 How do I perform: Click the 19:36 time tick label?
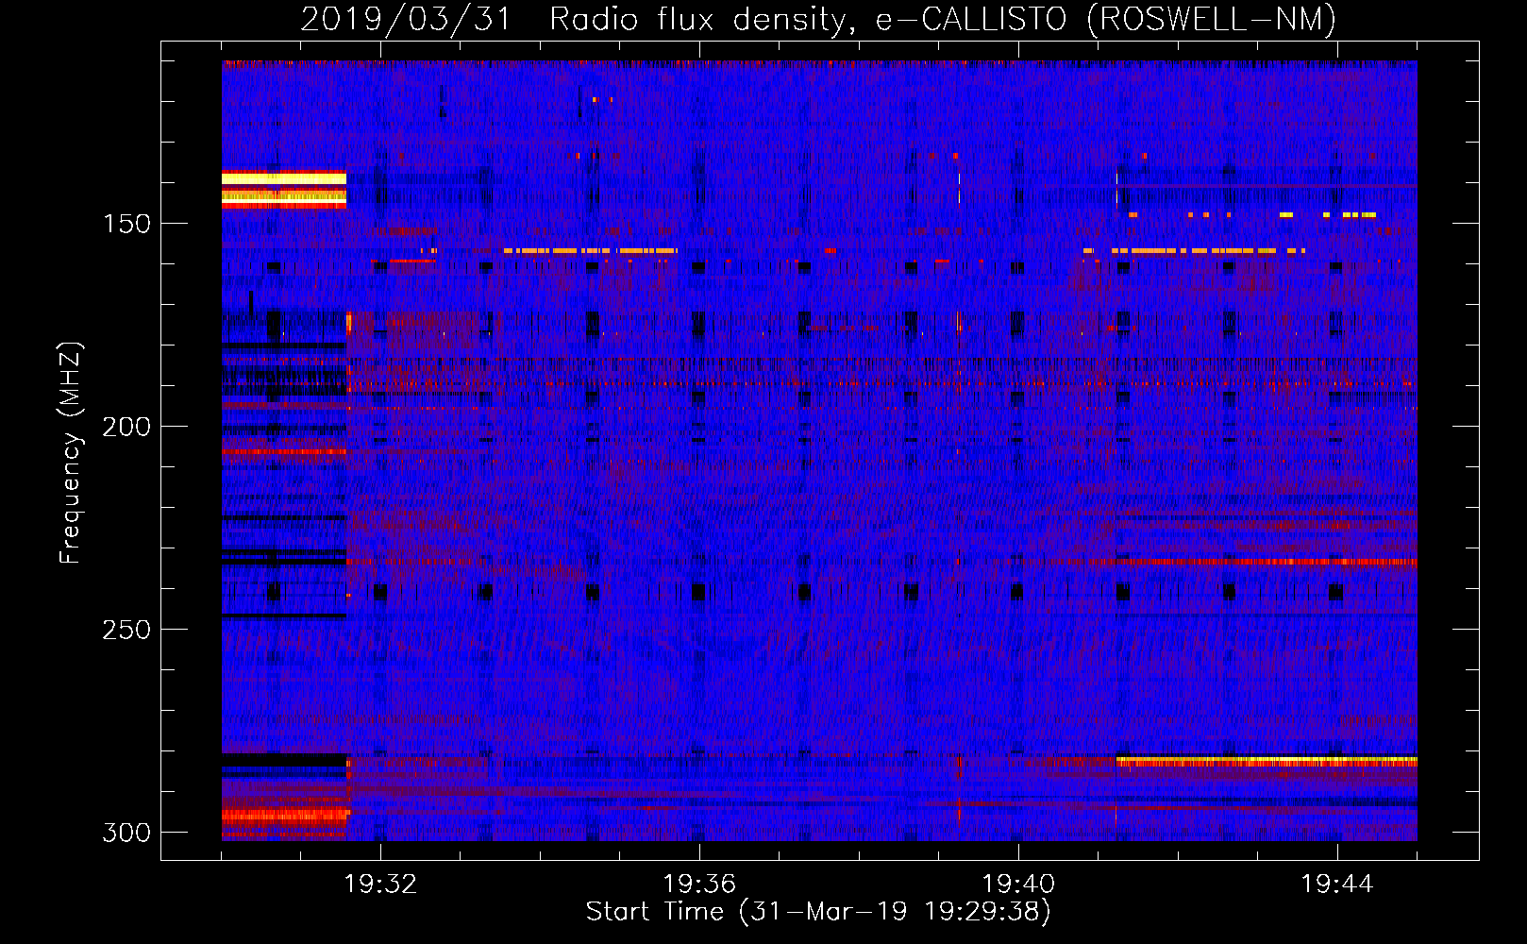pyautogui.click(x=699, y=884)
